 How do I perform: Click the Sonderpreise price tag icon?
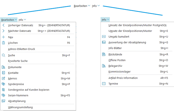4,84
